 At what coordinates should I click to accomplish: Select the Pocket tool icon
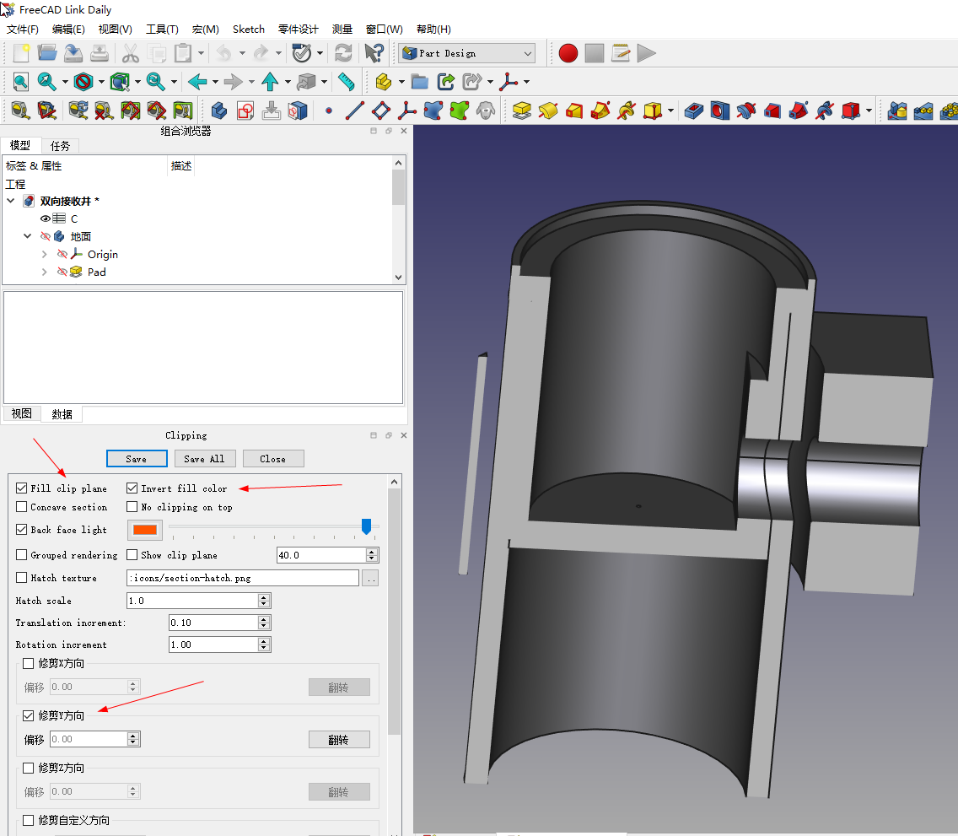tap(694, 111)
